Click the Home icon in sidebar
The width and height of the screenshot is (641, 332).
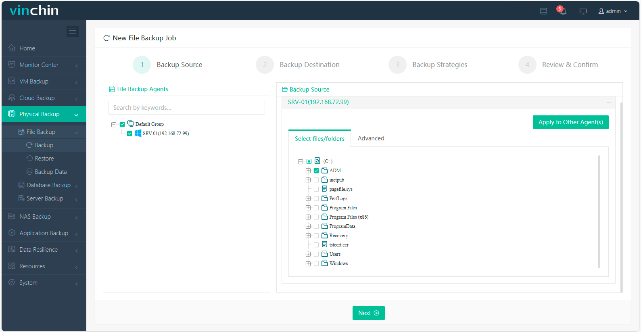(12, 48)
